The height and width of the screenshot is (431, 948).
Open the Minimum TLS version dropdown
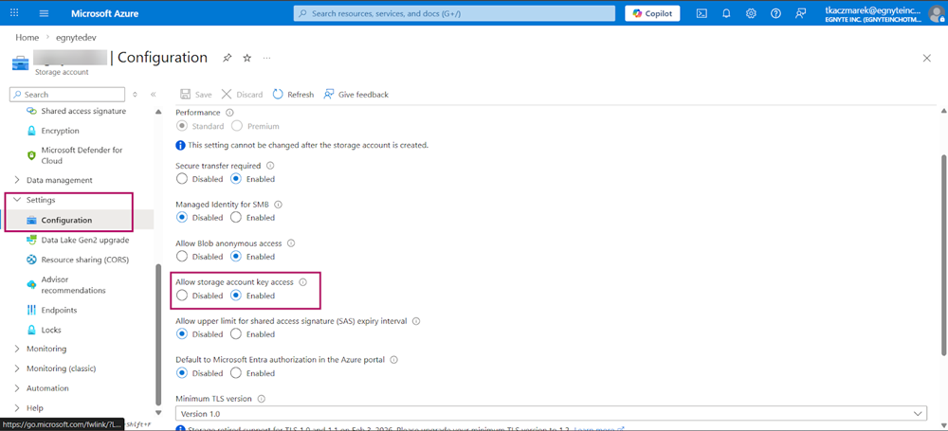551,414
